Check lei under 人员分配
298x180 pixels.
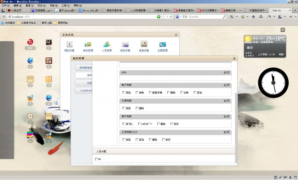pos(96,159)
